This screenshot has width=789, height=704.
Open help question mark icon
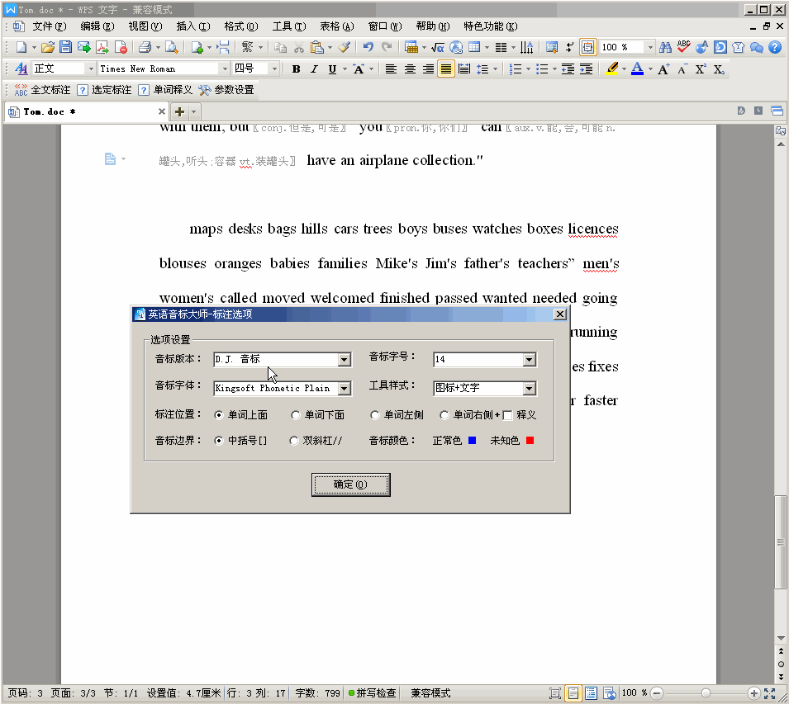(x=775, y=47)
